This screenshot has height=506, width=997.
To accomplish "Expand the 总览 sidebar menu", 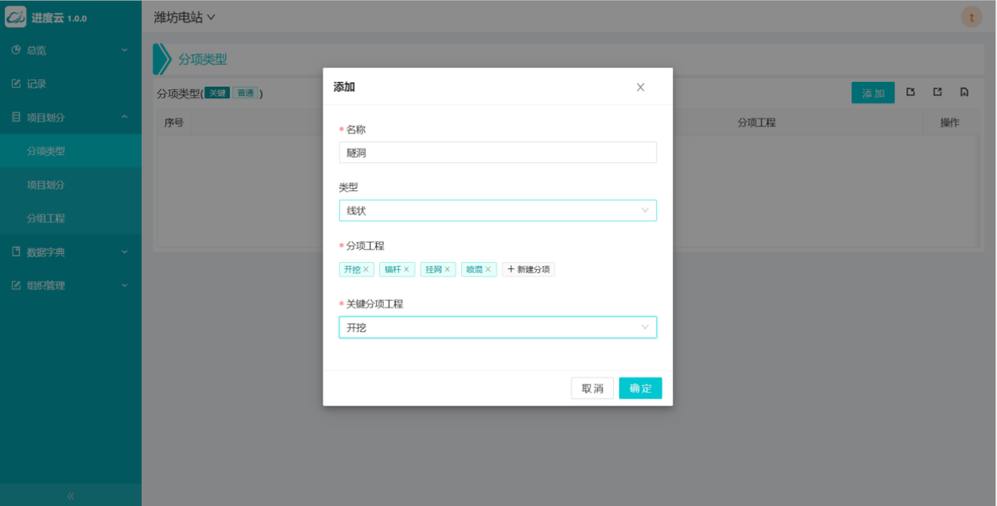I will point(70,50).
